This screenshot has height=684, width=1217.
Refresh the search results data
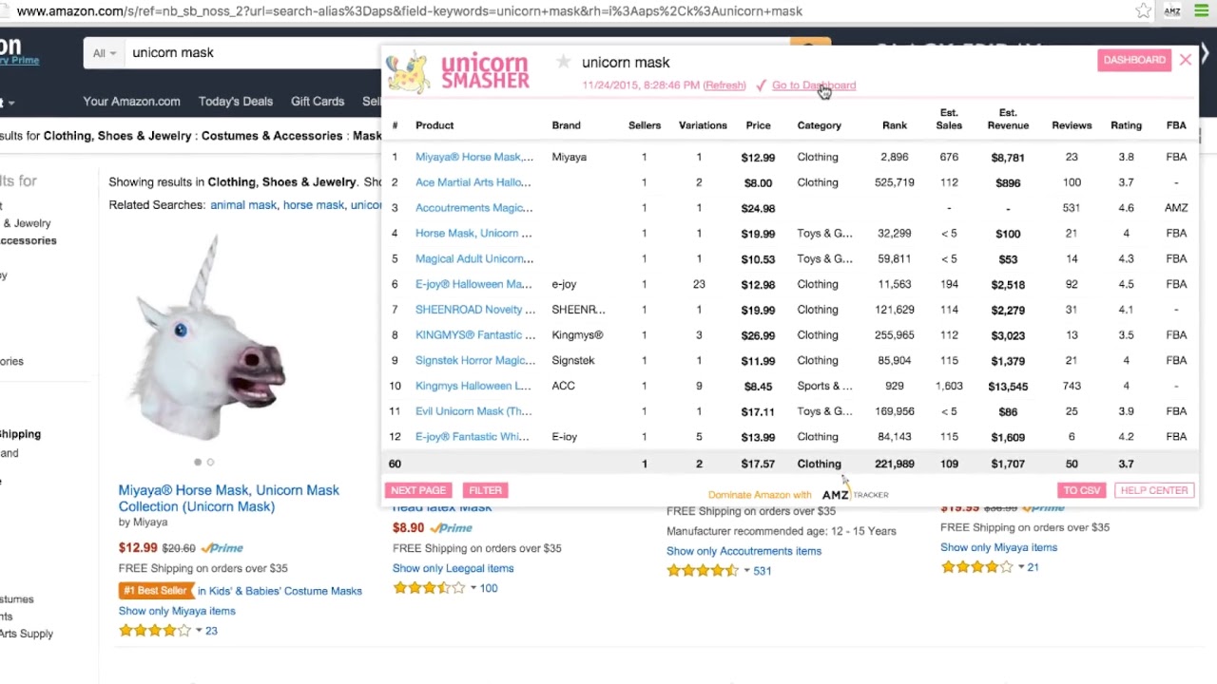724,85
